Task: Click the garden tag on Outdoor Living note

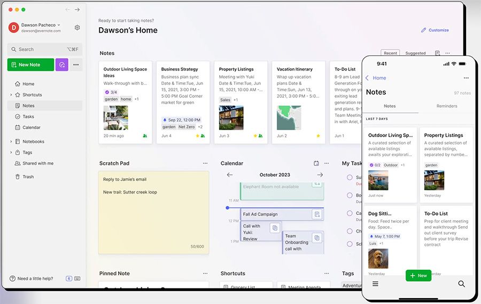Action: point(111,99)
